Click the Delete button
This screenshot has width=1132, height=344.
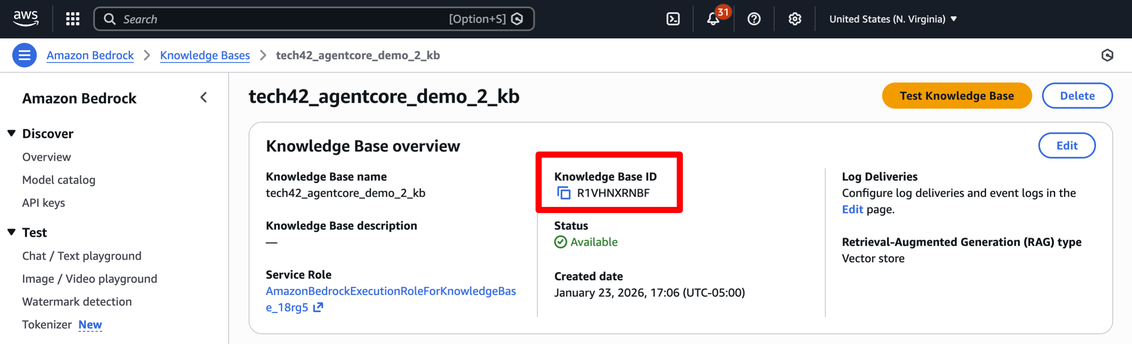(x=1077, y=95)
